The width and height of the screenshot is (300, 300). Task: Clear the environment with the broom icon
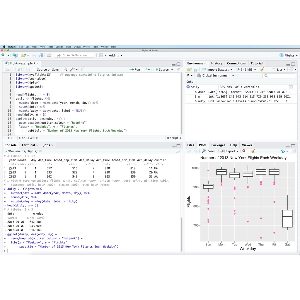coord(262,69)
